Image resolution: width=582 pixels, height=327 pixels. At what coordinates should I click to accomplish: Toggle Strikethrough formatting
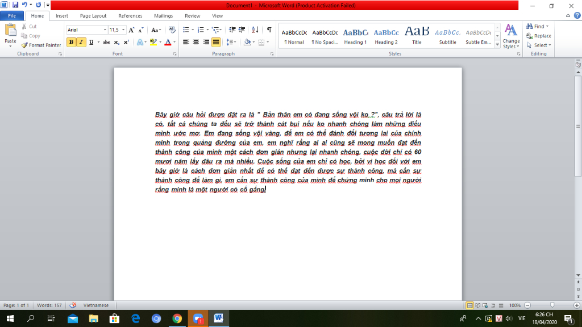pyautogui.click(x=106, y=42)
